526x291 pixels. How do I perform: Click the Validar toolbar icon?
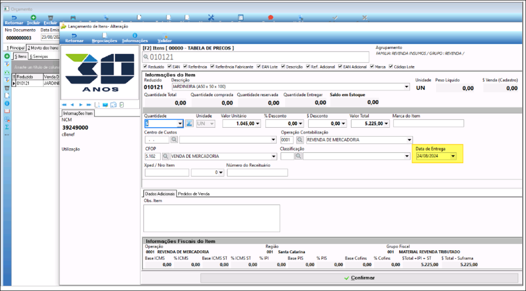[165, 38]
